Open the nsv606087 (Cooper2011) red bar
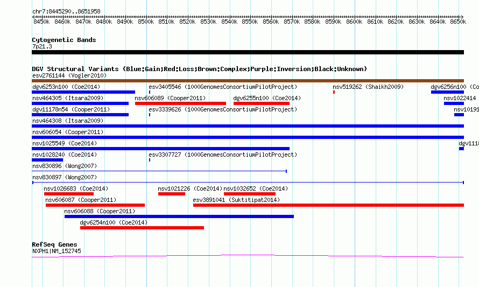Viewport: 479px width, 287px height. pos(95,205)
